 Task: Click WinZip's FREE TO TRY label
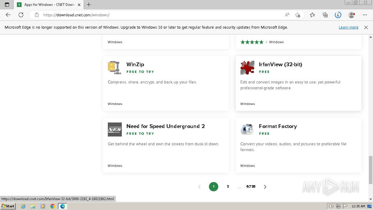140,72
